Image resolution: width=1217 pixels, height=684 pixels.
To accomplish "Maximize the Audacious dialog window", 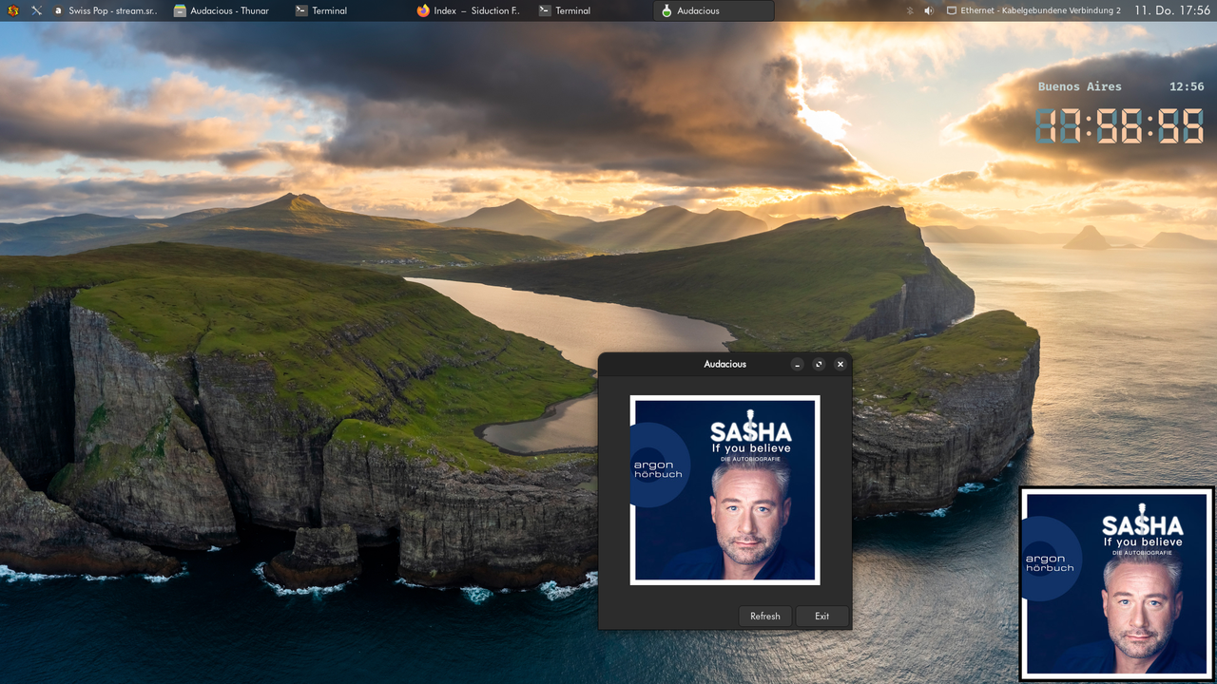I will tap(819, 364).
